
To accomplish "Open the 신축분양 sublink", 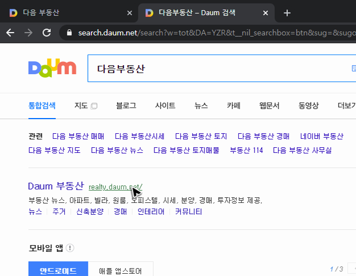I will (90, 212).
